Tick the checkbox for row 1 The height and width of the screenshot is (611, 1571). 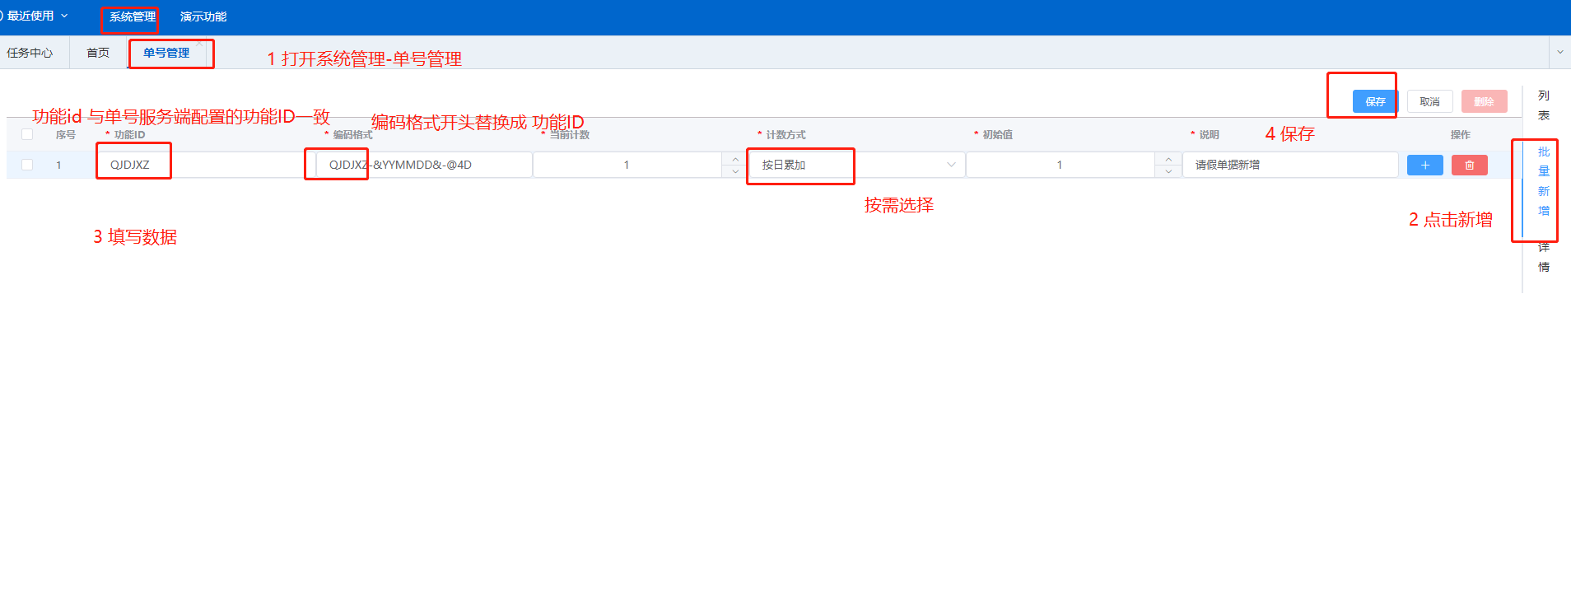tap(27, 165)
